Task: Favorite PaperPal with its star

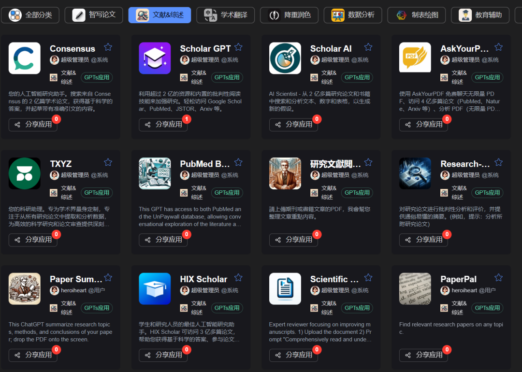Action: point(498,277)
